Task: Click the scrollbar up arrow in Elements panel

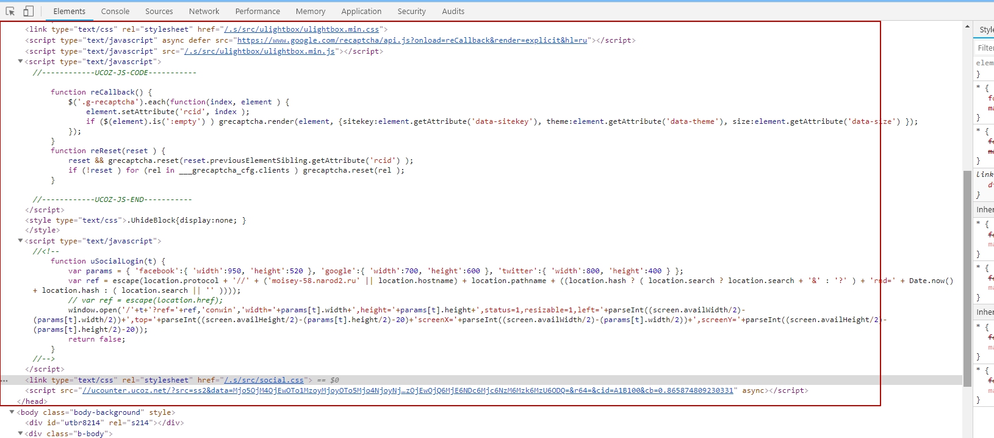Action: tap(967, 27)
